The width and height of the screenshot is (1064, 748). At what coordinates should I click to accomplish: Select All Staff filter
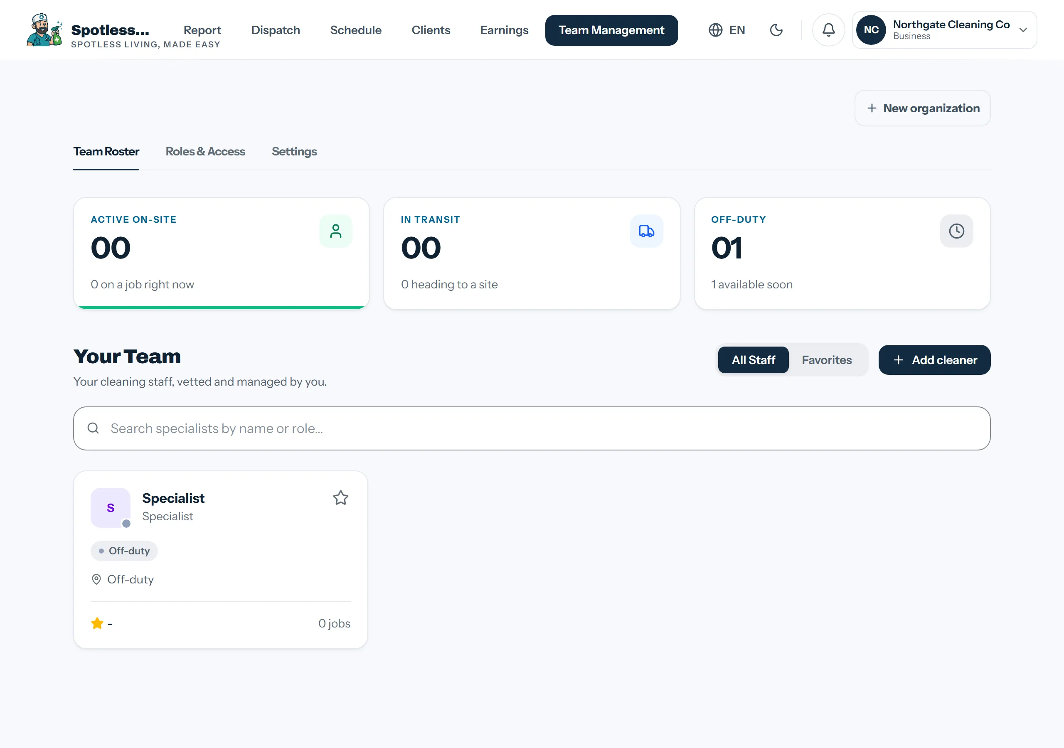click(754, 359)
